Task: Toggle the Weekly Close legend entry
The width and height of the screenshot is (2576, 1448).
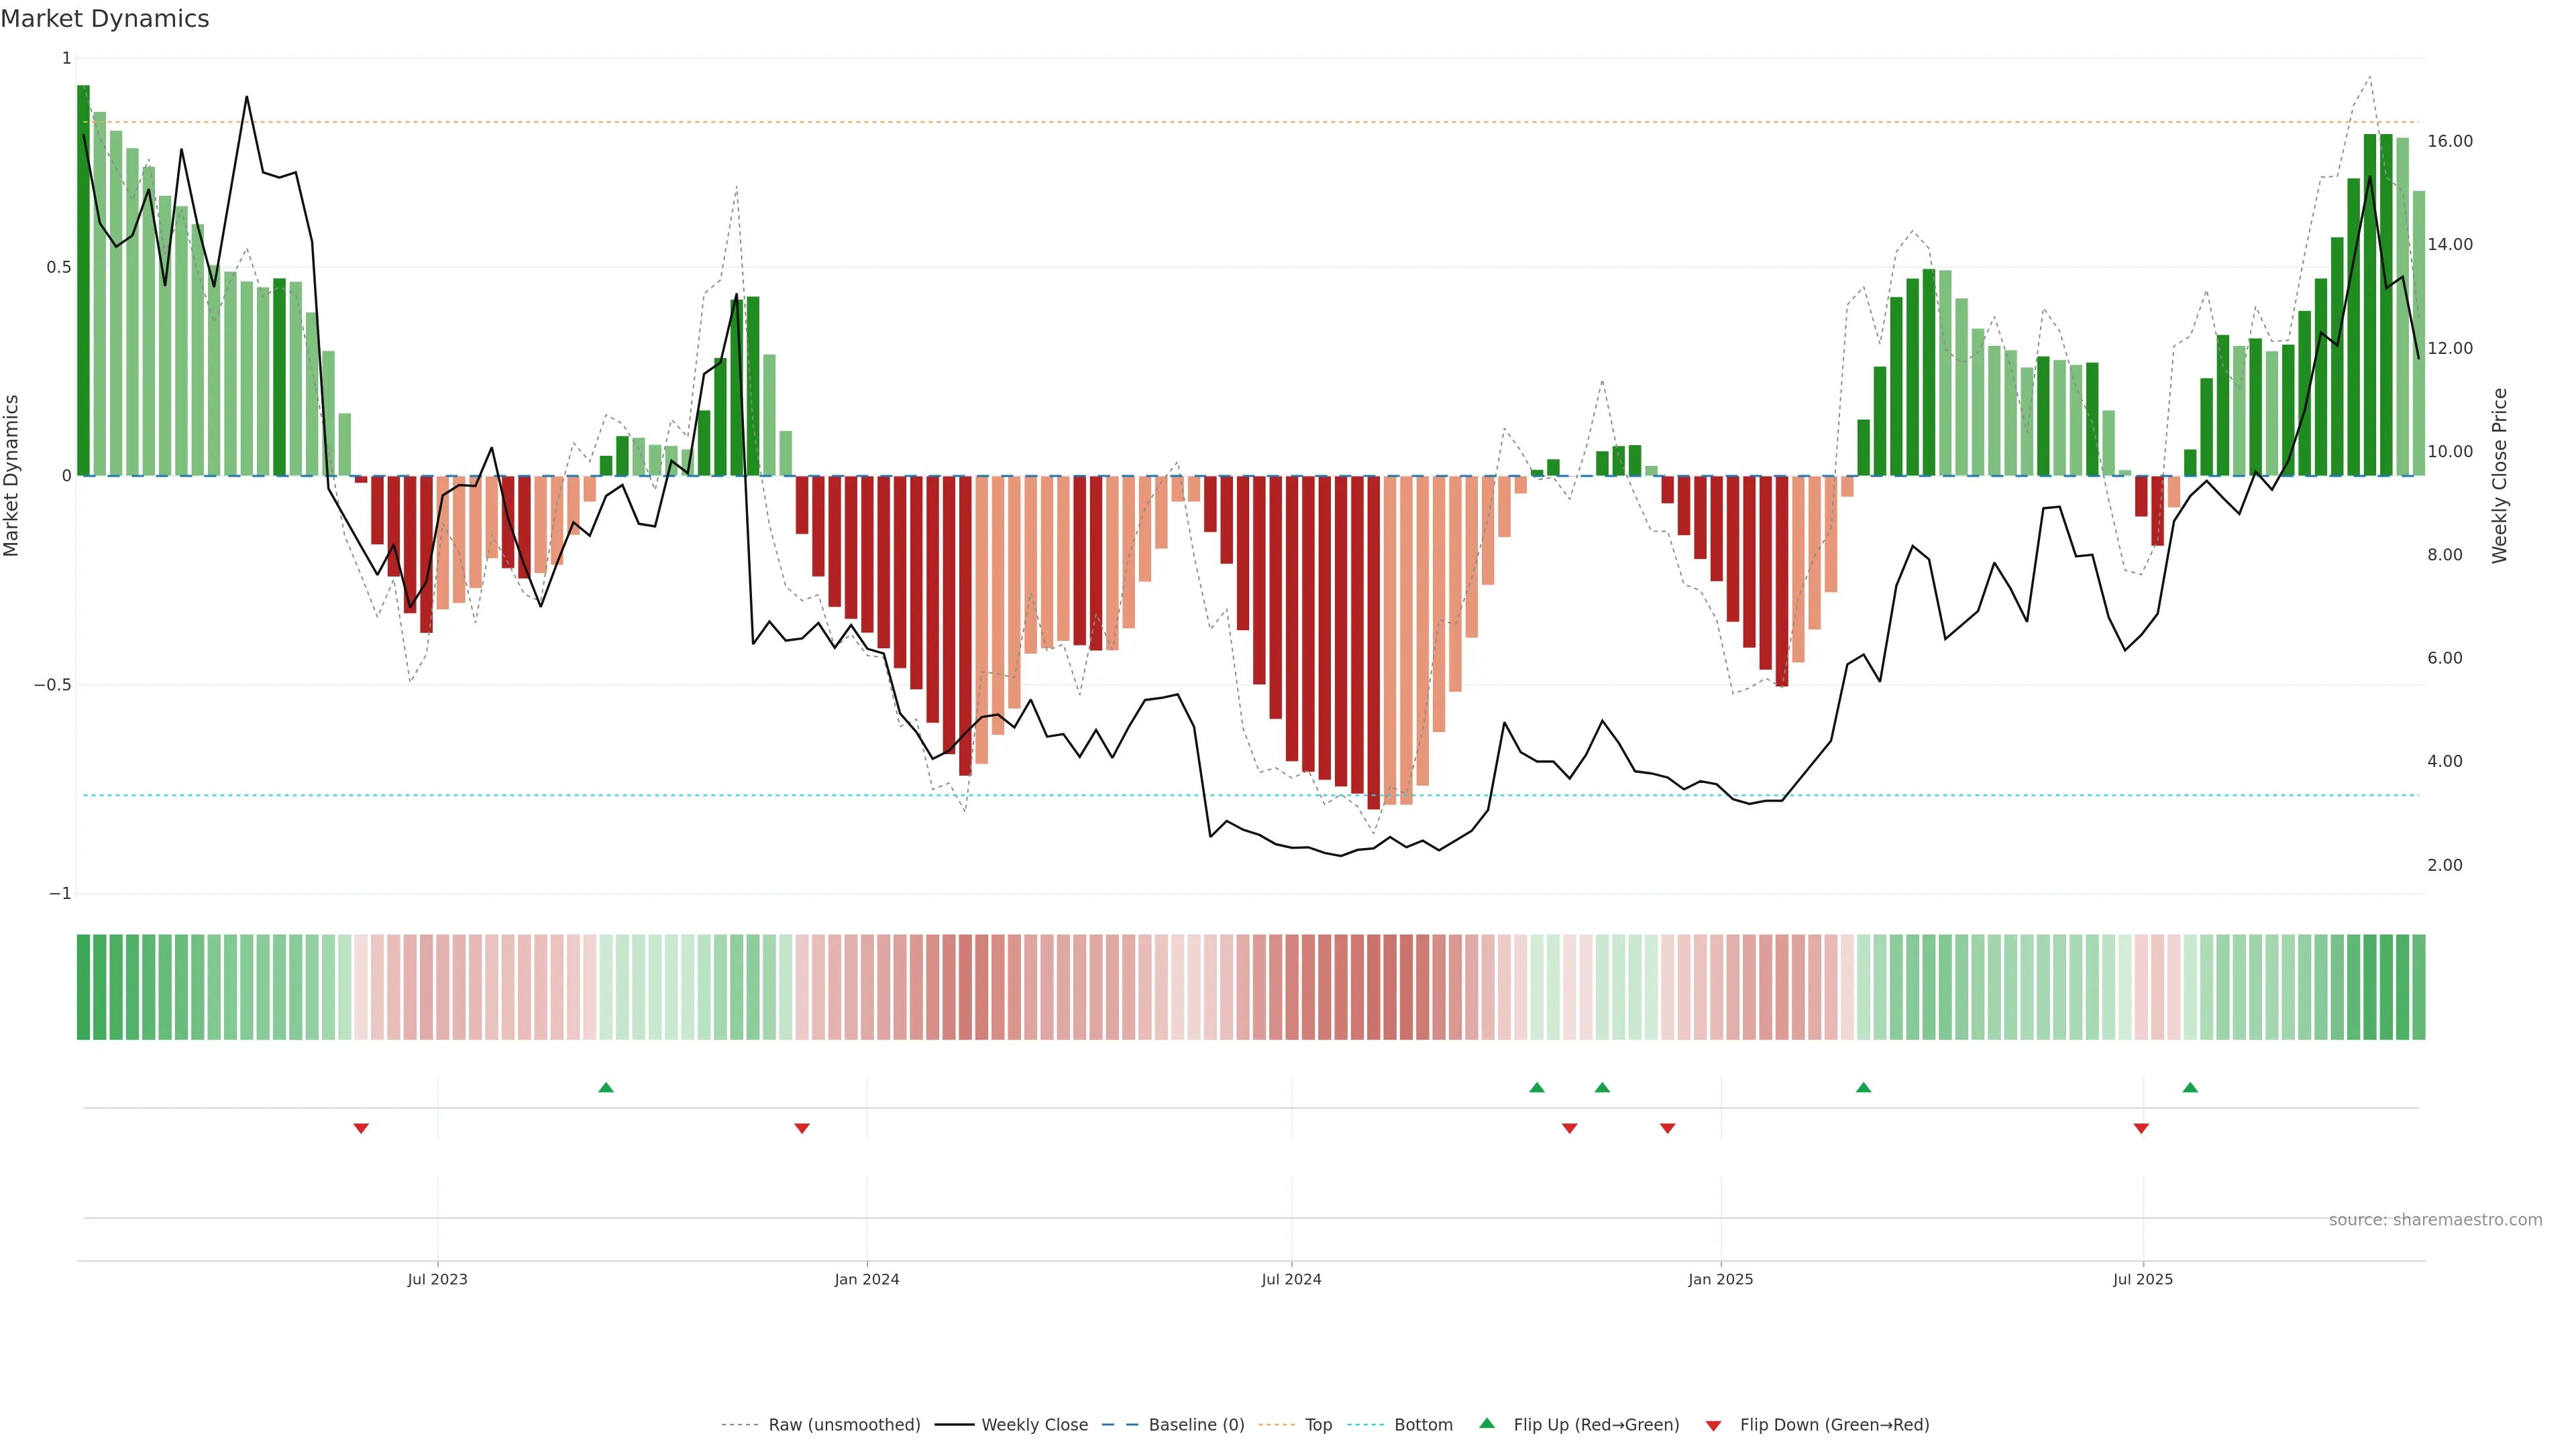Action: pyautogui.click(x=1034, y=1425)
